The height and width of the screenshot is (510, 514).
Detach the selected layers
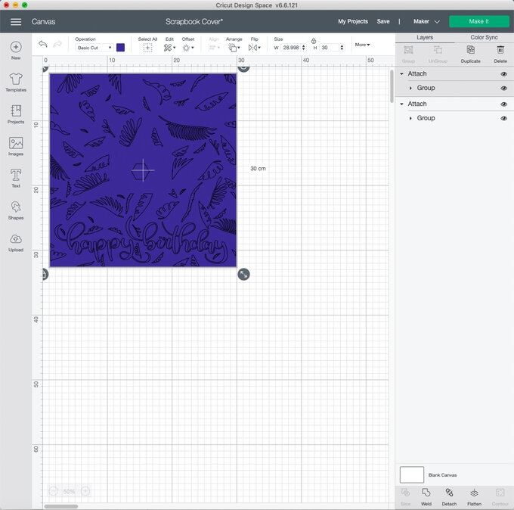tap(449, 496)
